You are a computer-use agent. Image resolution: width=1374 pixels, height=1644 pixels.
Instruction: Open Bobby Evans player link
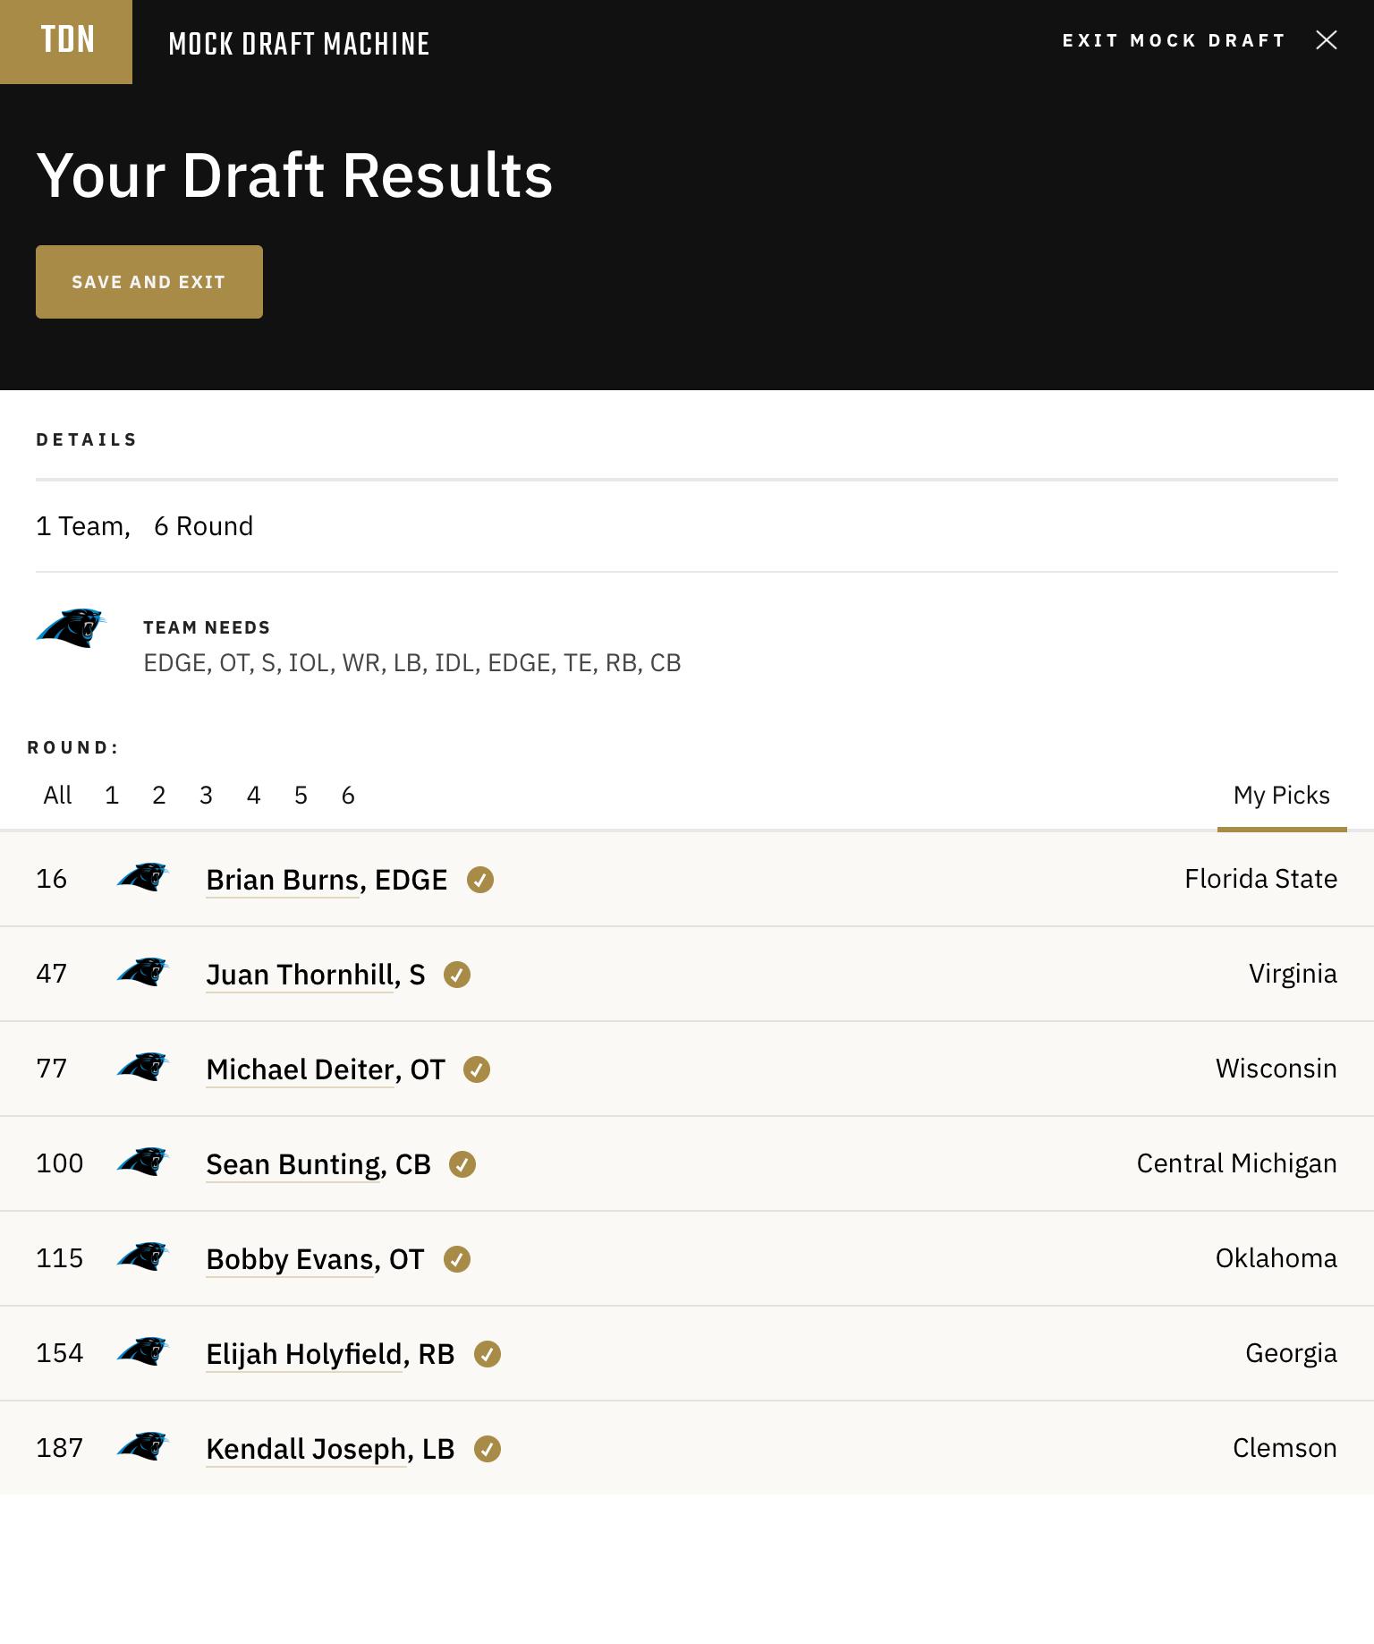pos(315,1259)
